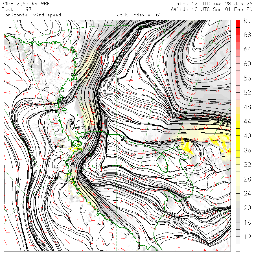Click the black square station marker below BIS
This screenshot has width=254, height=254.
78,141
